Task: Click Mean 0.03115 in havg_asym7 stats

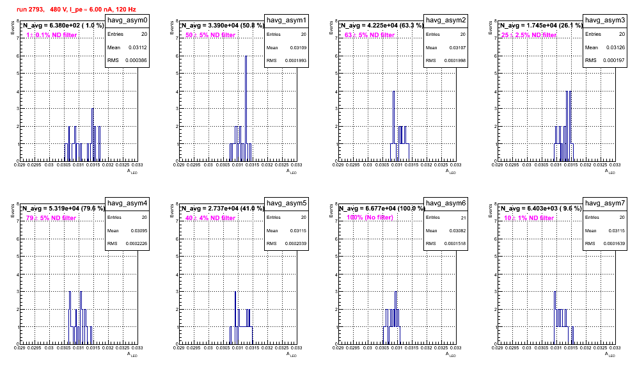Action: pyautogui.click(x=605, y=230)
